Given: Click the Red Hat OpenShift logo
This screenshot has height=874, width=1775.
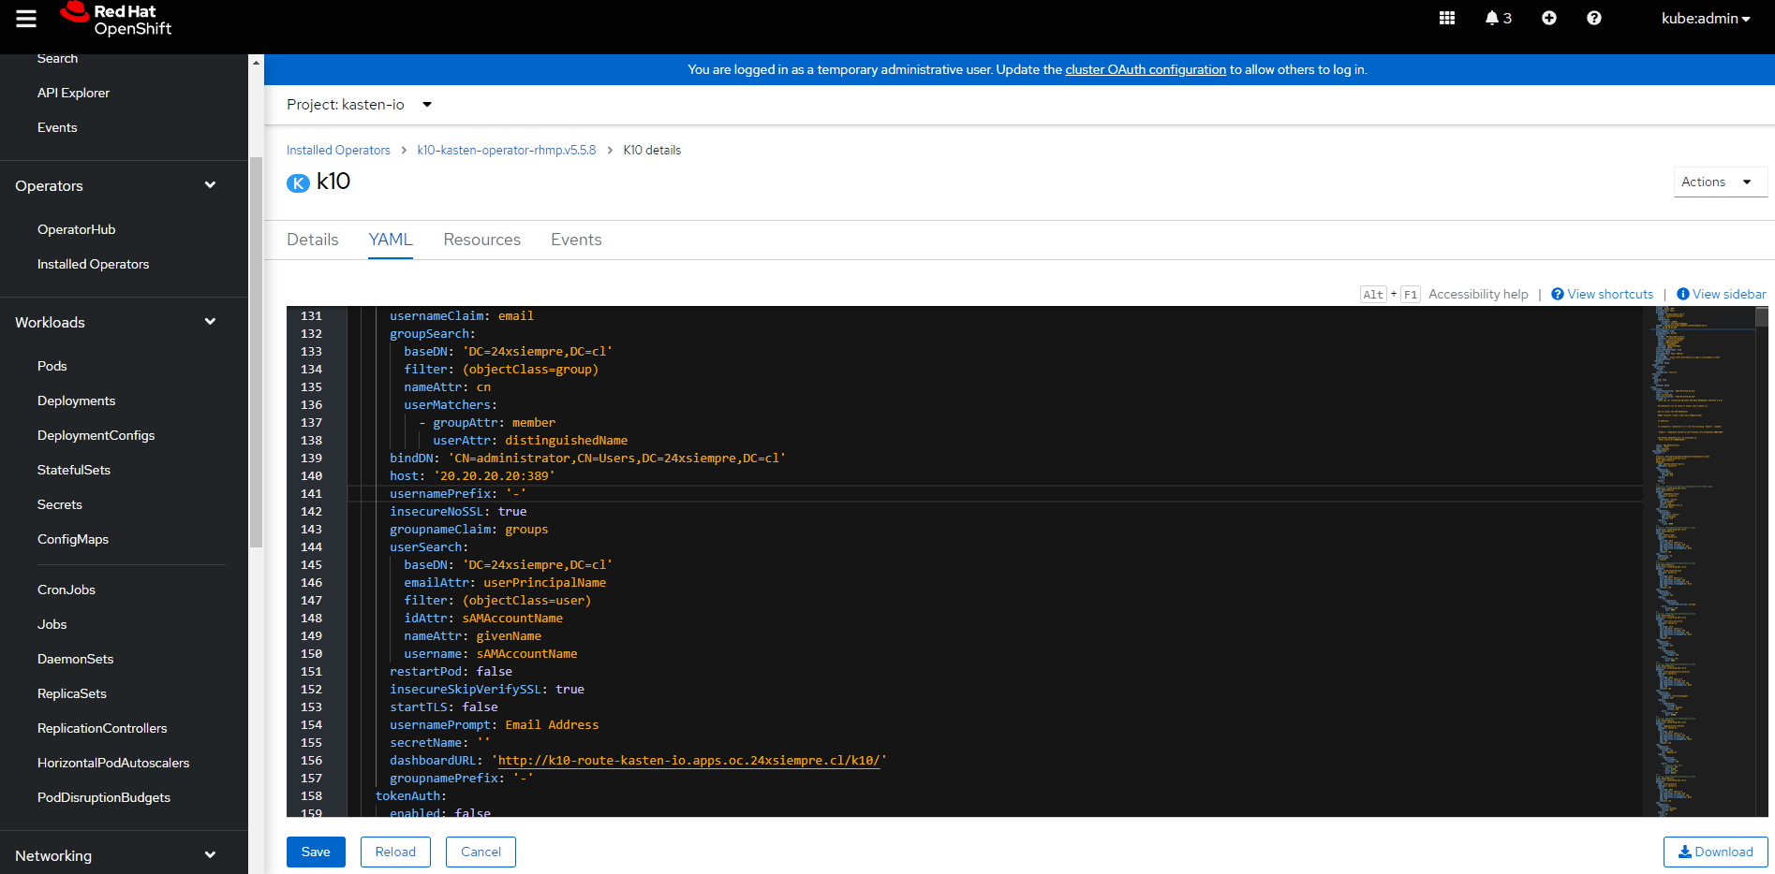Looking at the screenshot, I should click(114, 21).
